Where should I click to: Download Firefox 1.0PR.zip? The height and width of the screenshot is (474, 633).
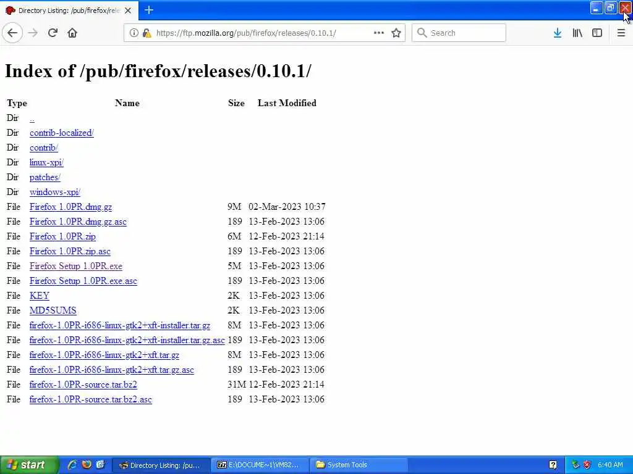(x=62, y=236)
